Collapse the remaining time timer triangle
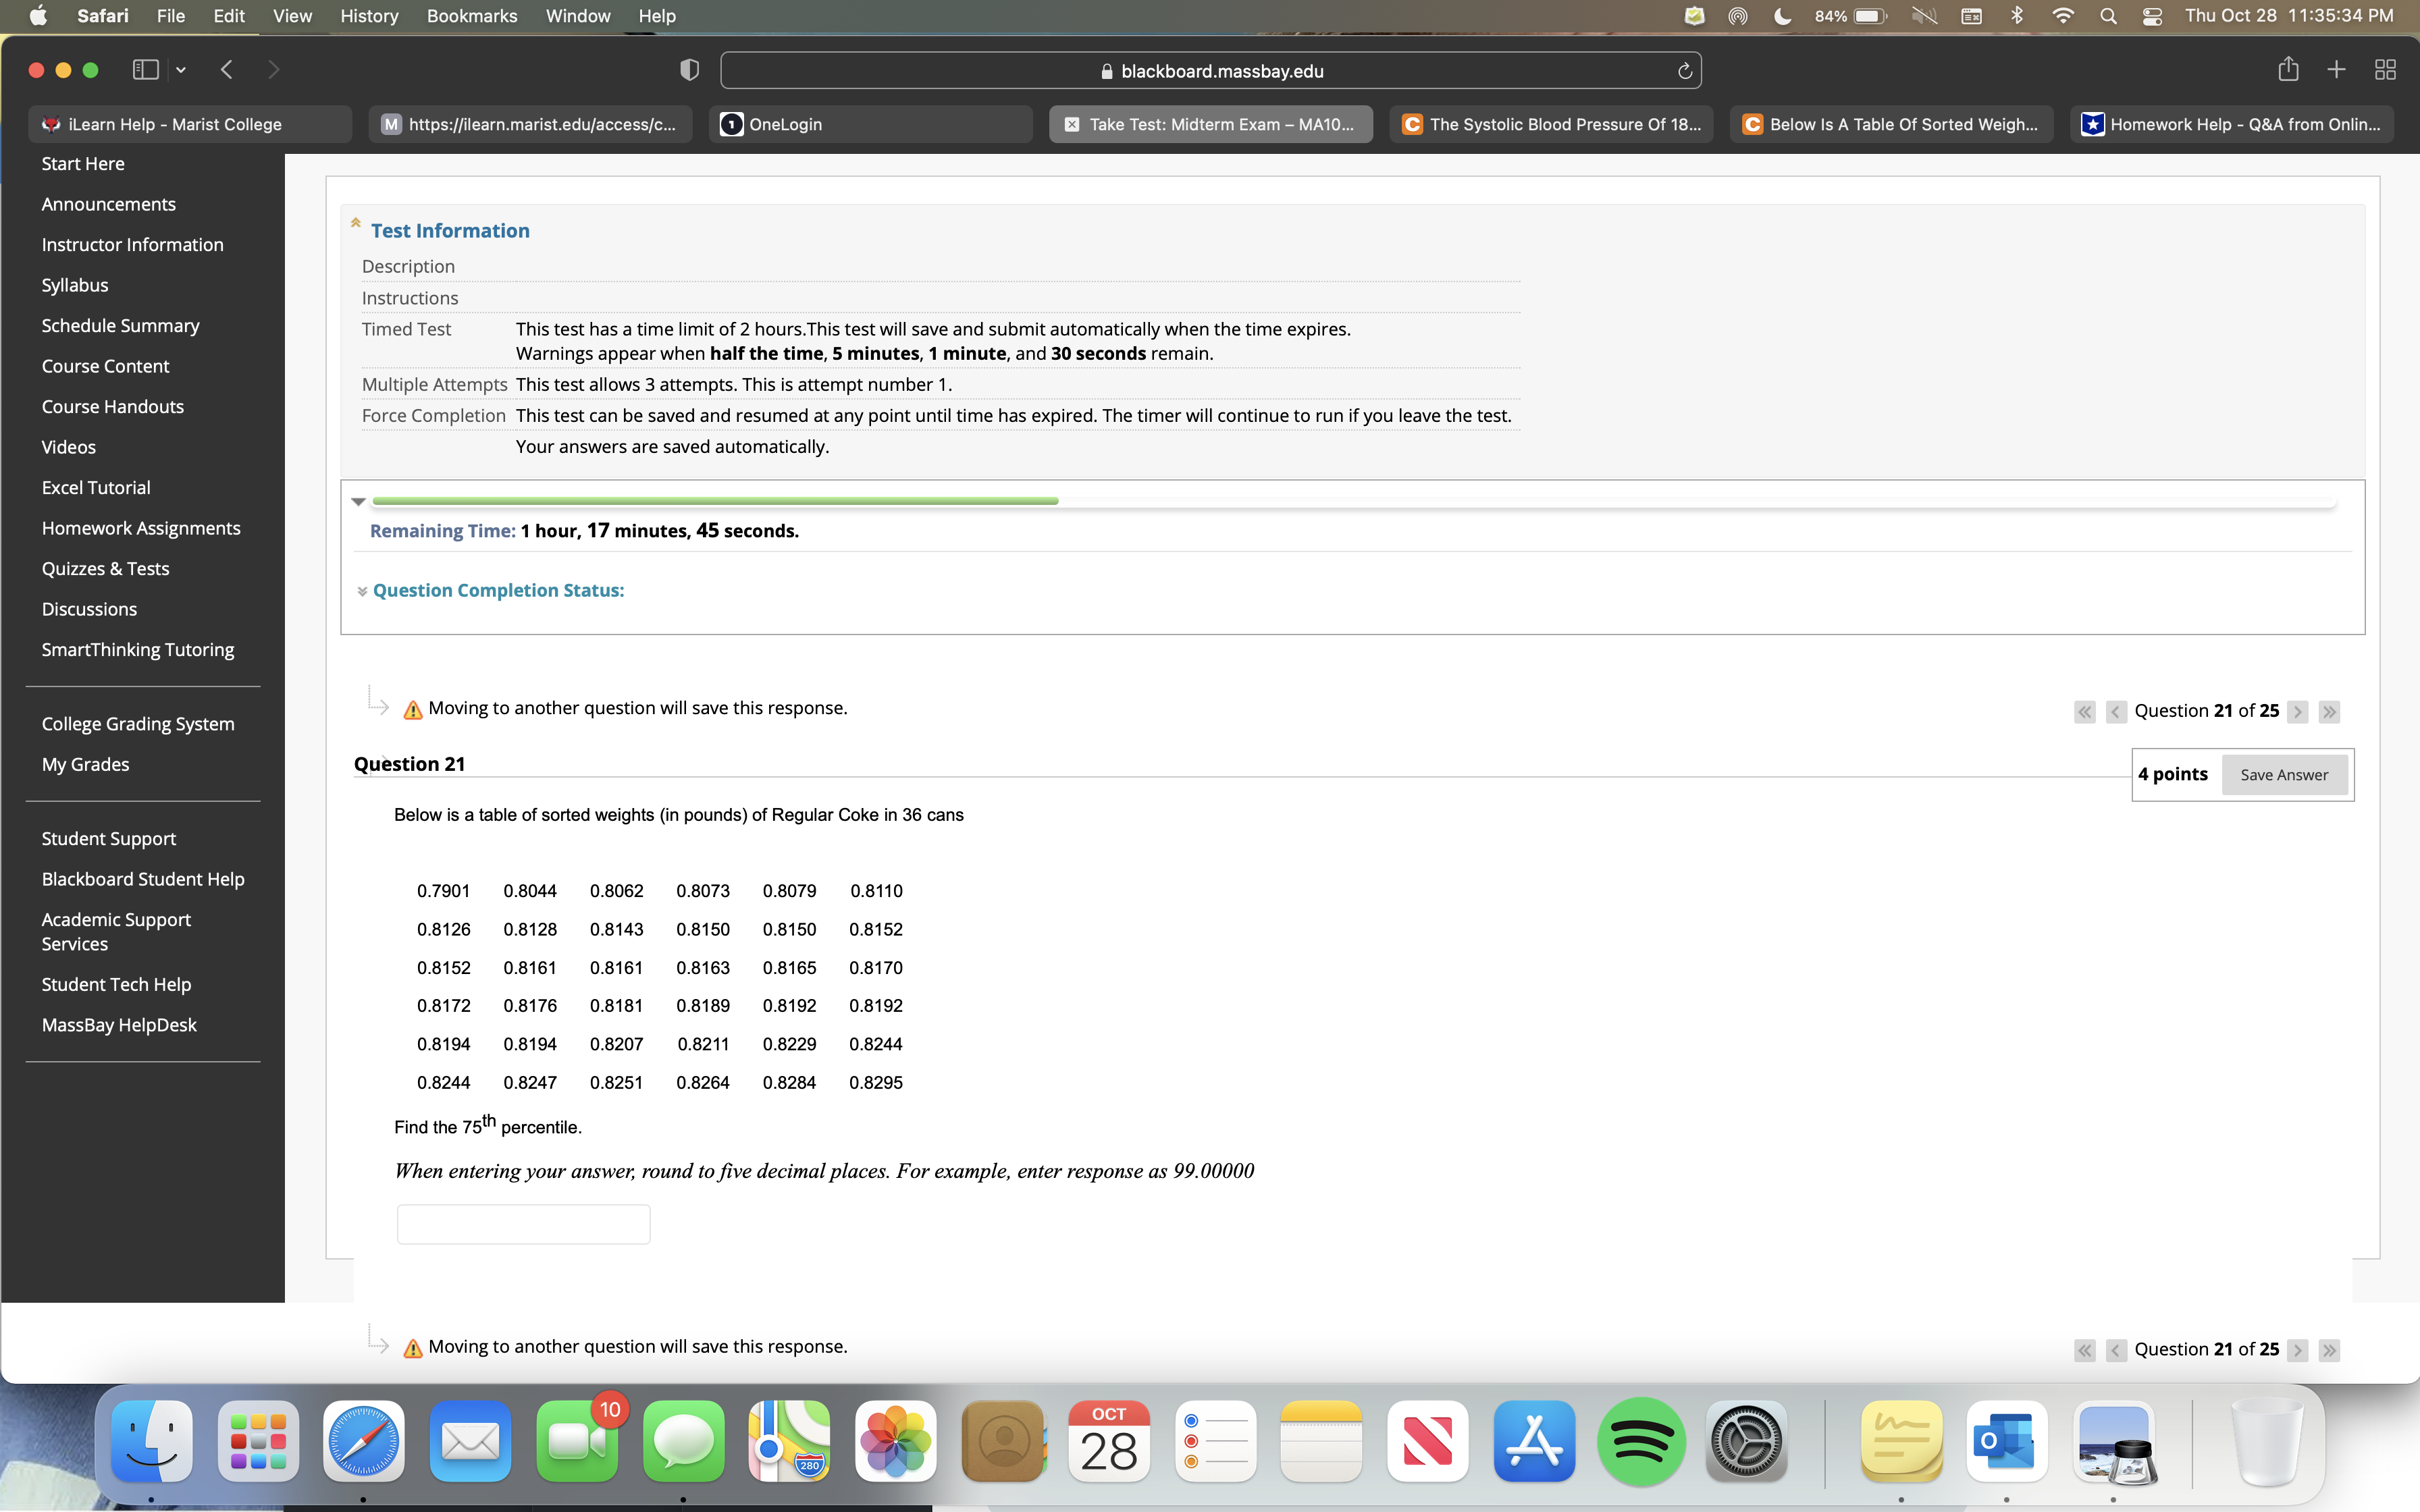 358,502
